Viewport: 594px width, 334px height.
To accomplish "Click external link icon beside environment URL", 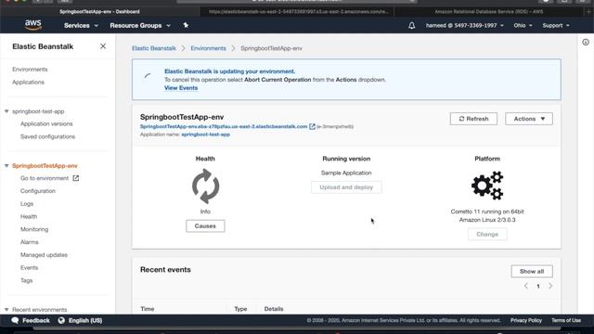I will tap(312, 126).
